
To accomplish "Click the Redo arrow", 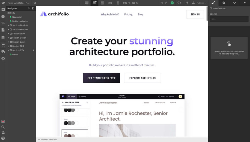I will coord(166,3).
